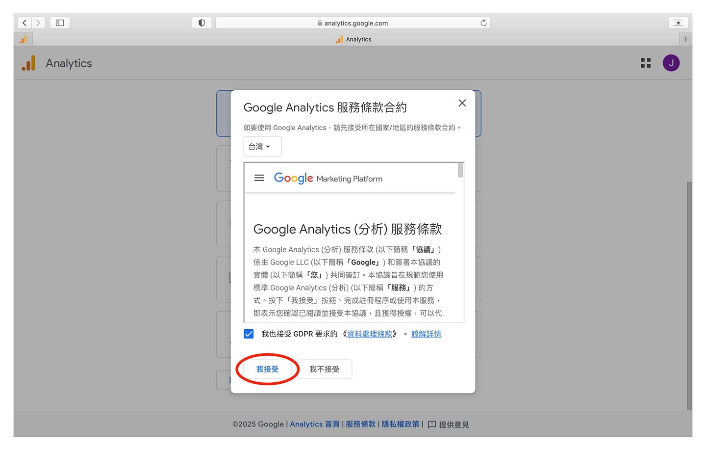Open the purple J account avatar

coord(671,63)
